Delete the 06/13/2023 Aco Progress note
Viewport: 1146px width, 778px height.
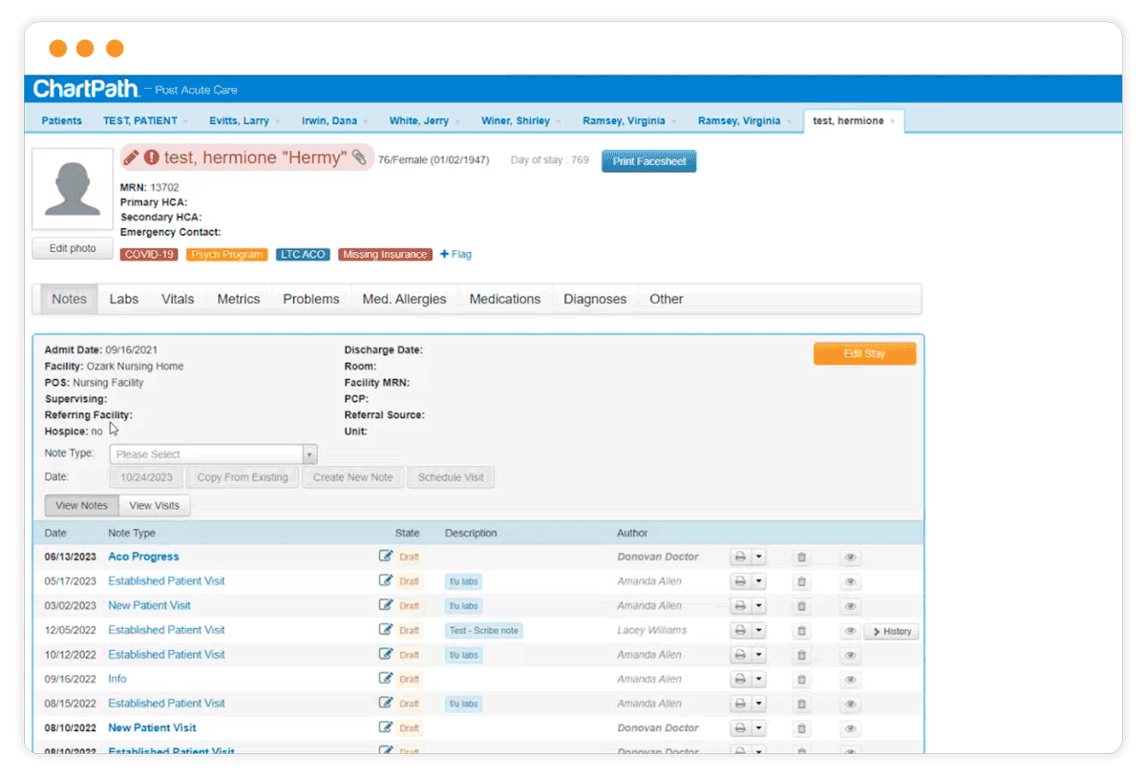800,557
